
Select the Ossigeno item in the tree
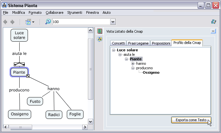tap(151, 72)
